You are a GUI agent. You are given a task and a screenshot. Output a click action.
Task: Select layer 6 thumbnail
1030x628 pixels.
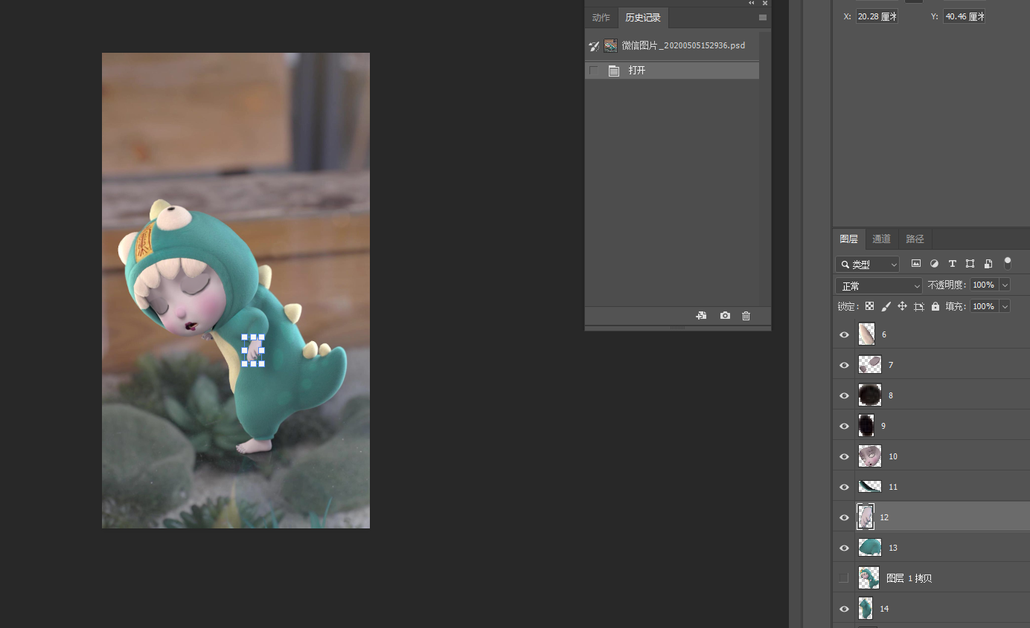(866, 334)
